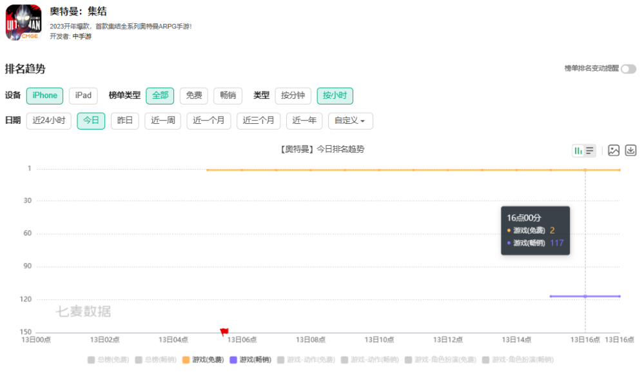Select 免费 chart type
This screenshot has height=374, width=644.
pos(194,96)
